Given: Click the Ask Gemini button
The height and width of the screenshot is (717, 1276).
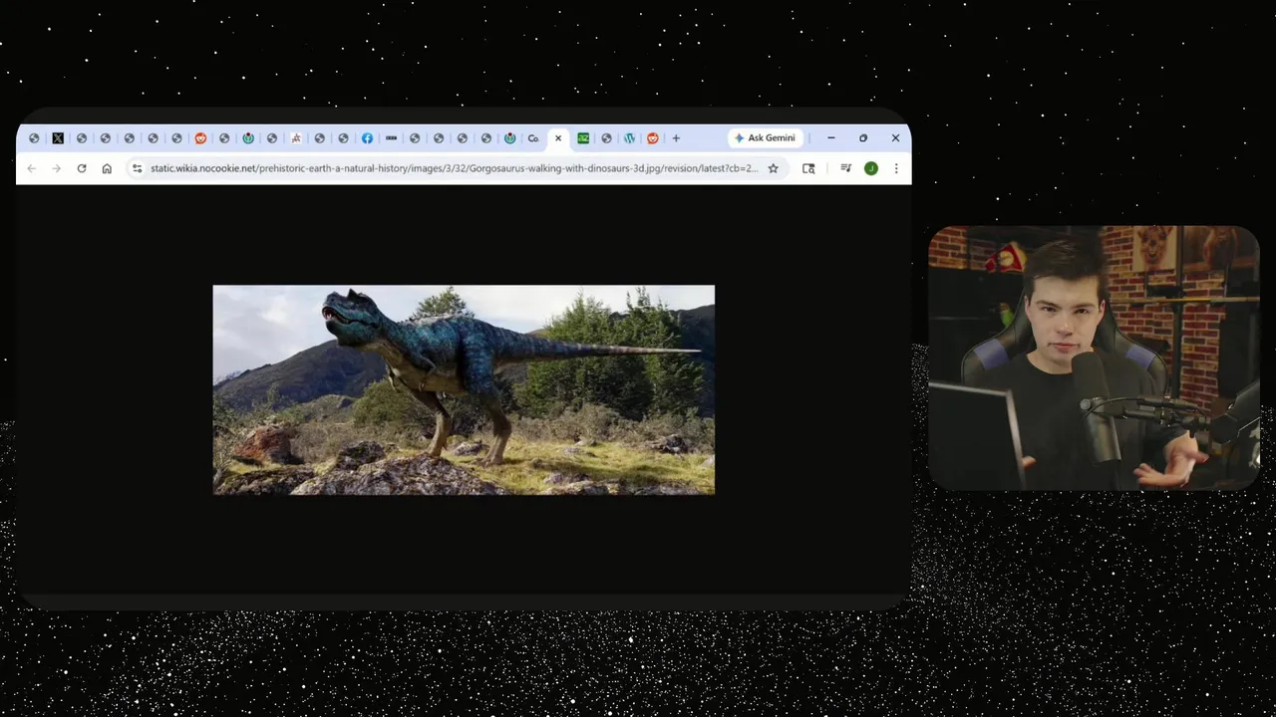Looking at the screenshot, I should tap(765, 138).
